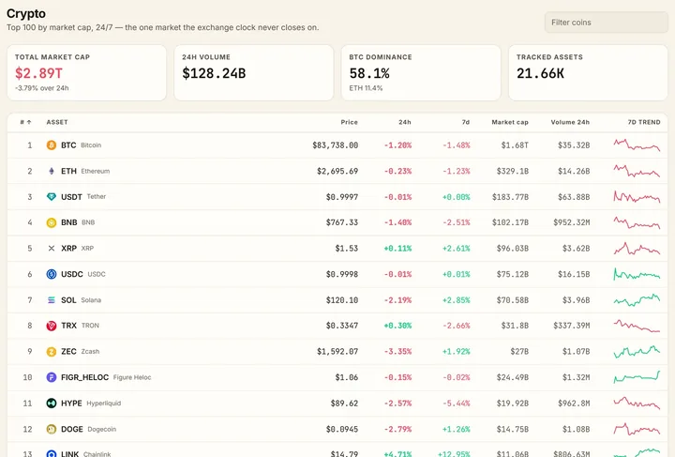Sort table by rank number column
Viewport: 675px width, 457px height.
point(25,122)
